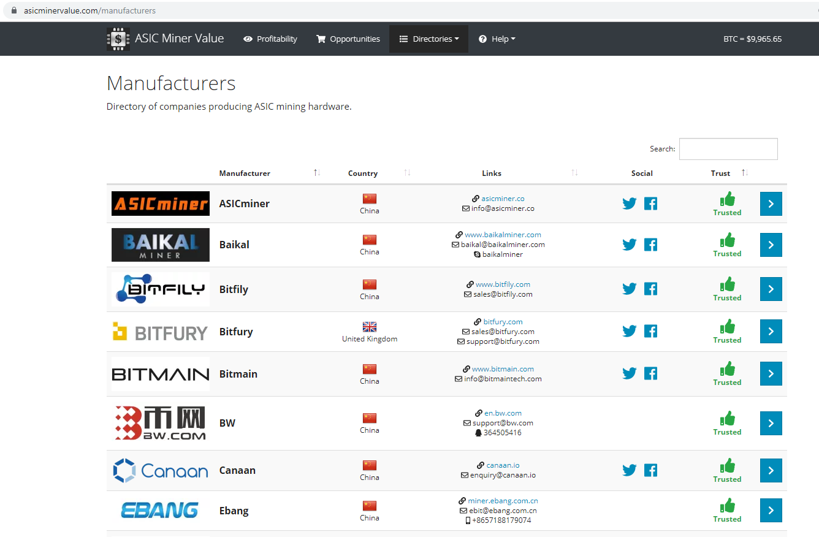Open Bitfury's Facebook page
This screenshot has width=819, height=537.
(651, 331)
